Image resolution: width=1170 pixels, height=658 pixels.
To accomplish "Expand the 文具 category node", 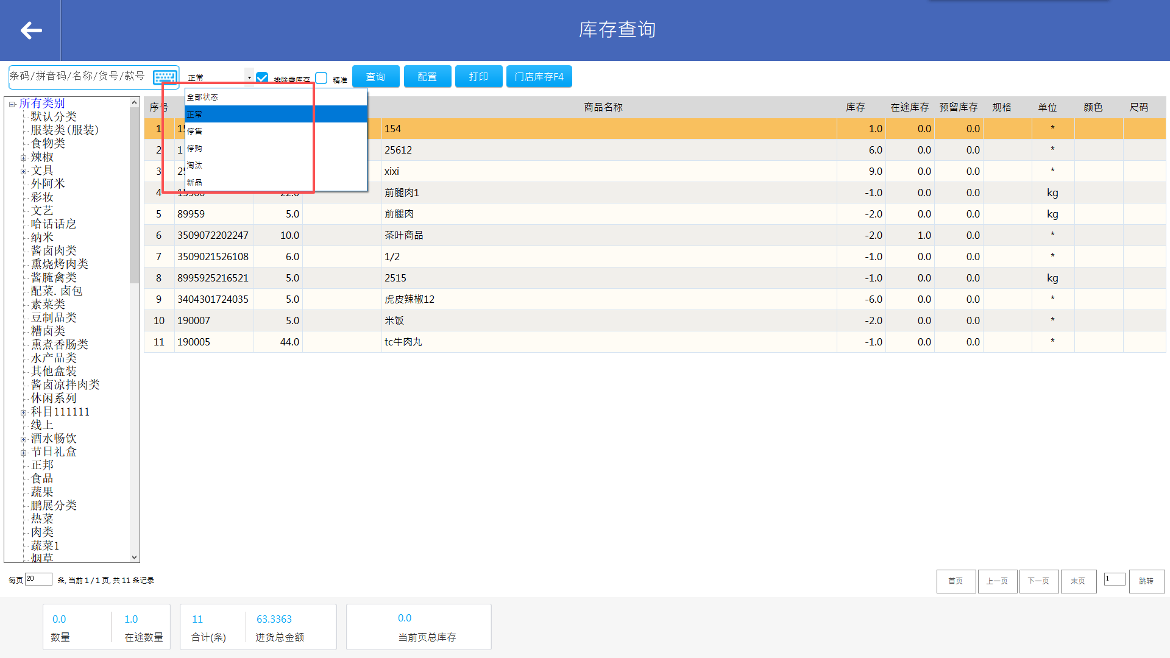I will [x=24, y=171].
